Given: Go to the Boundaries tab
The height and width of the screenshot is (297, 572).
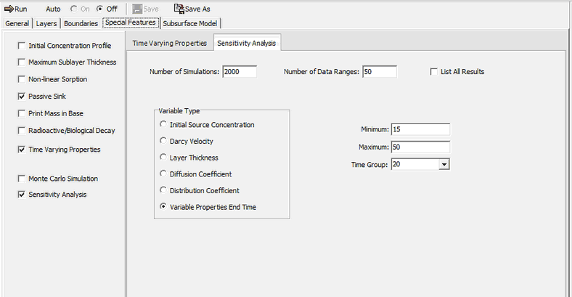Looking at the screenshot, I should (81, 23).
